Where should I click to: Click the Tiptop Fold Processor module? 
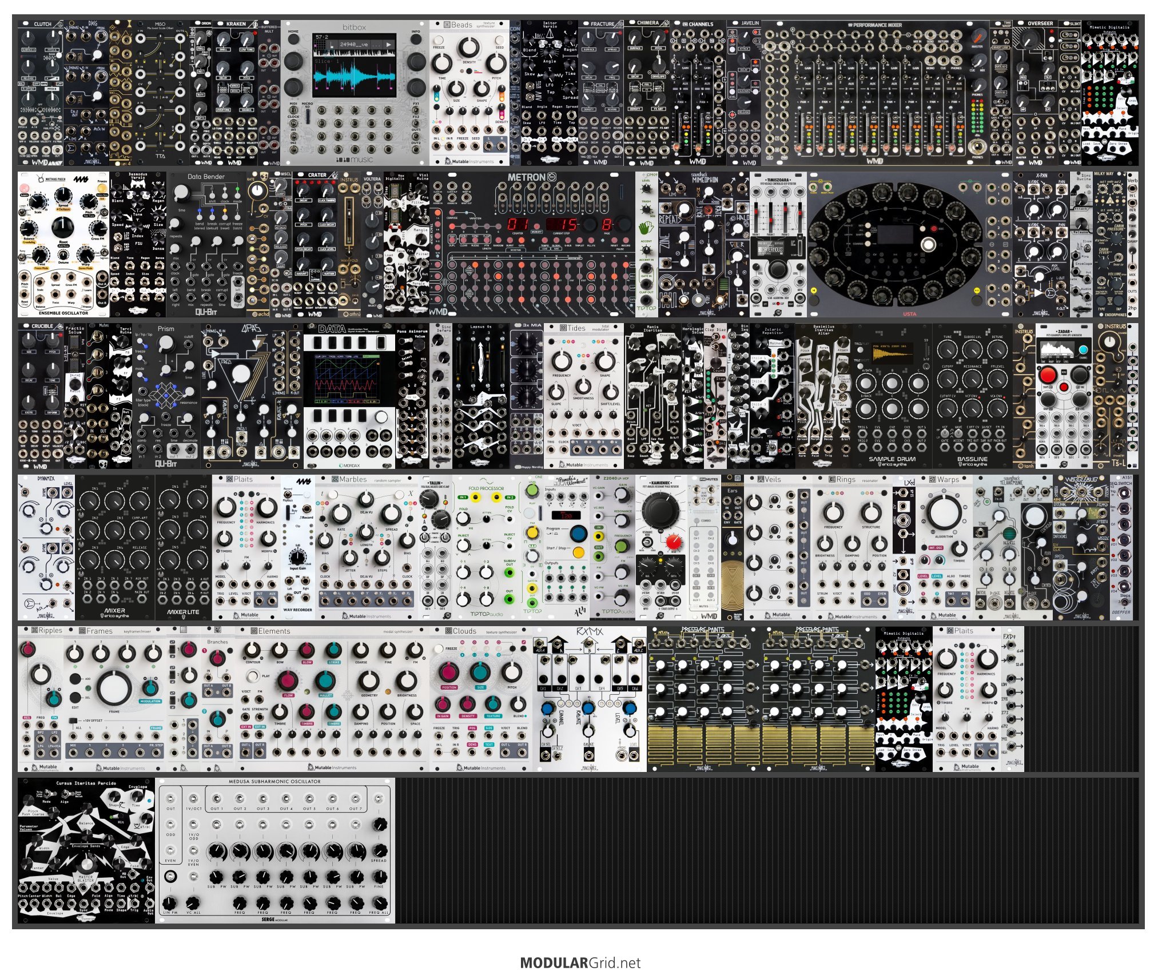tap(487, 547)
